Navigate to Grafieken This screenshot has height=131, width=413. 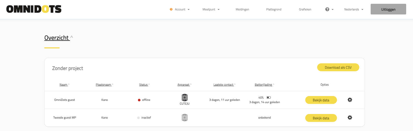[305, 9]
